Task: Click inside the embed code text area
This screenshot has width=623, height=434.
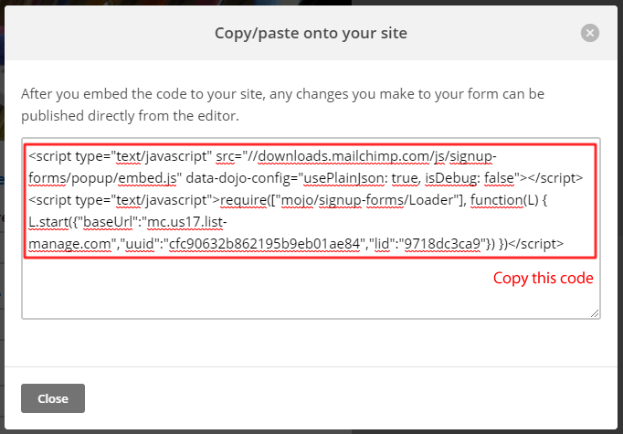Action: [311, 228]
